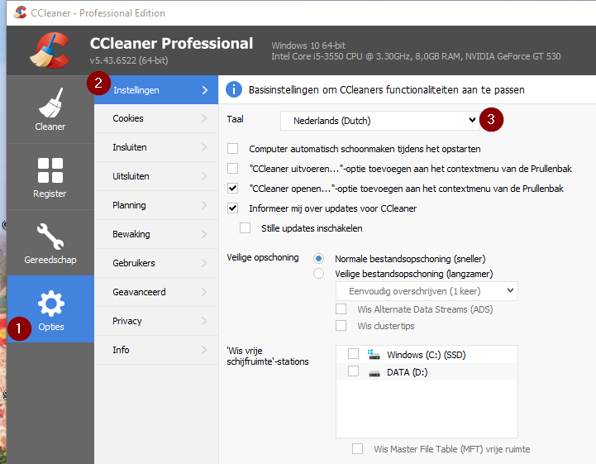Image resolution: width=596 pixels, height=464 pixels.
Task: Select Normale bestandsopschoning (sneller) radio button
Action: [318, 259]
